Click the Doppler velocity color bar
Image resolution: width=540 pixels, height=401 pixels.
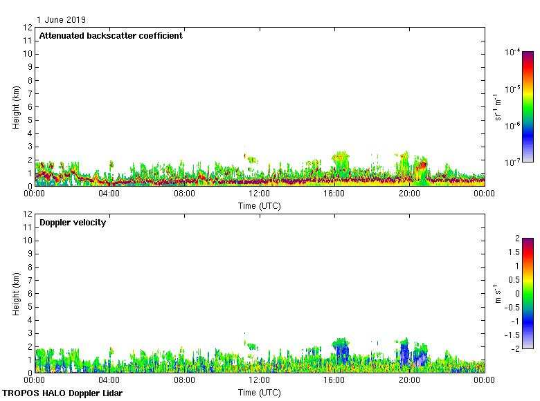(x=528, y=293)
